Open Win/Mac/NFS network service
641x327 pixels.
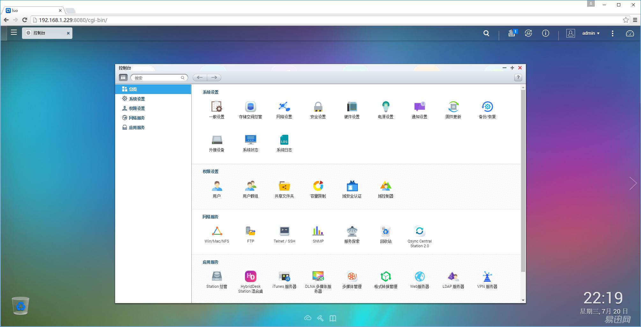coord(217,235)
